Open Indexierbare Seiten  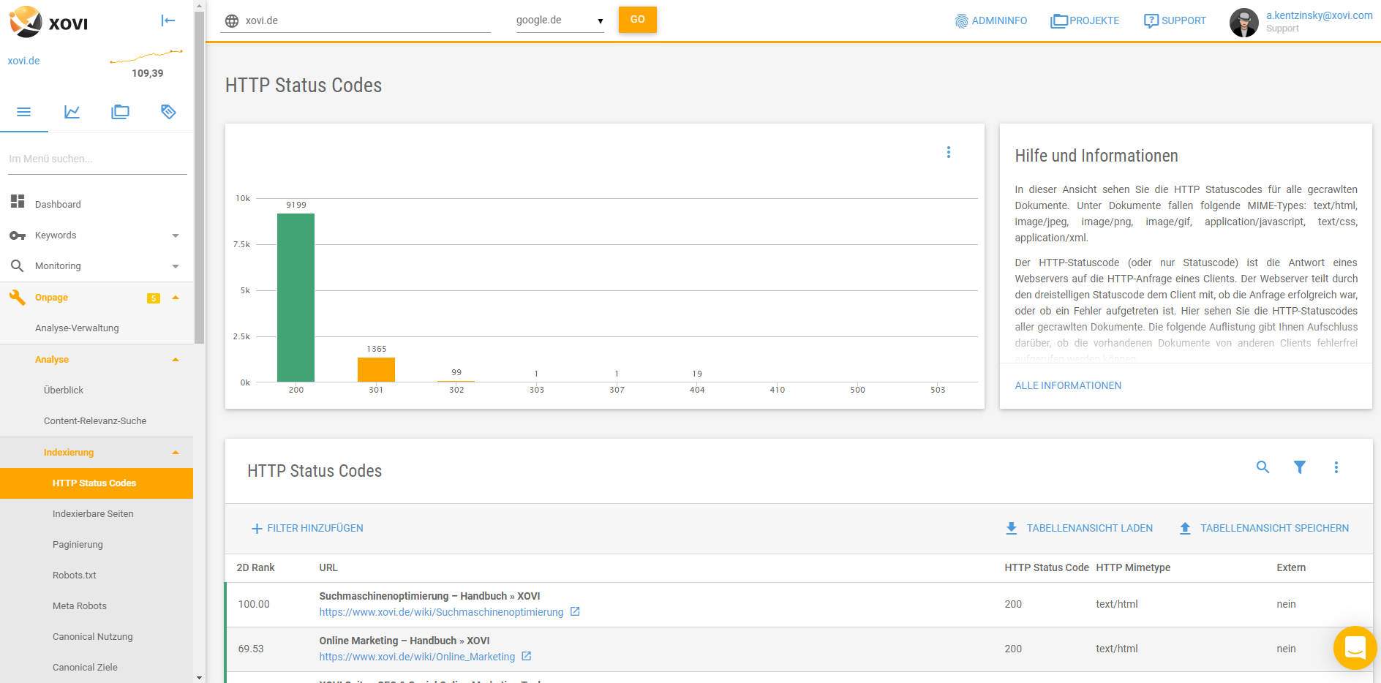tap(93, 514)
